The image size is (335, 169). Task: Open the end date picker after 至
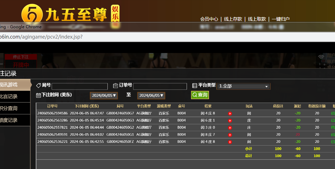[151, 95]
